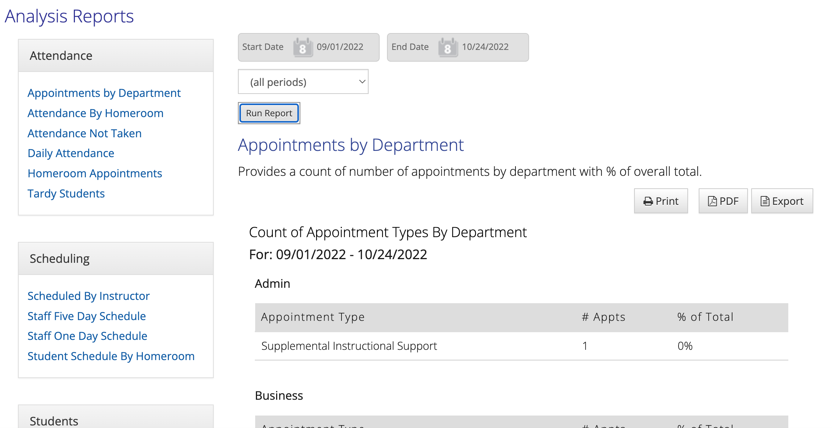Open Attendance Not Taken report
This screenshot has width=832, height=428.
(x=84, y=133)
